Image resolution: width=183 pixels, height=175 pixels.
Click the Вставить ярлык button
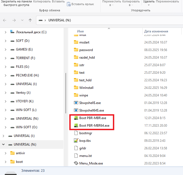80,4
